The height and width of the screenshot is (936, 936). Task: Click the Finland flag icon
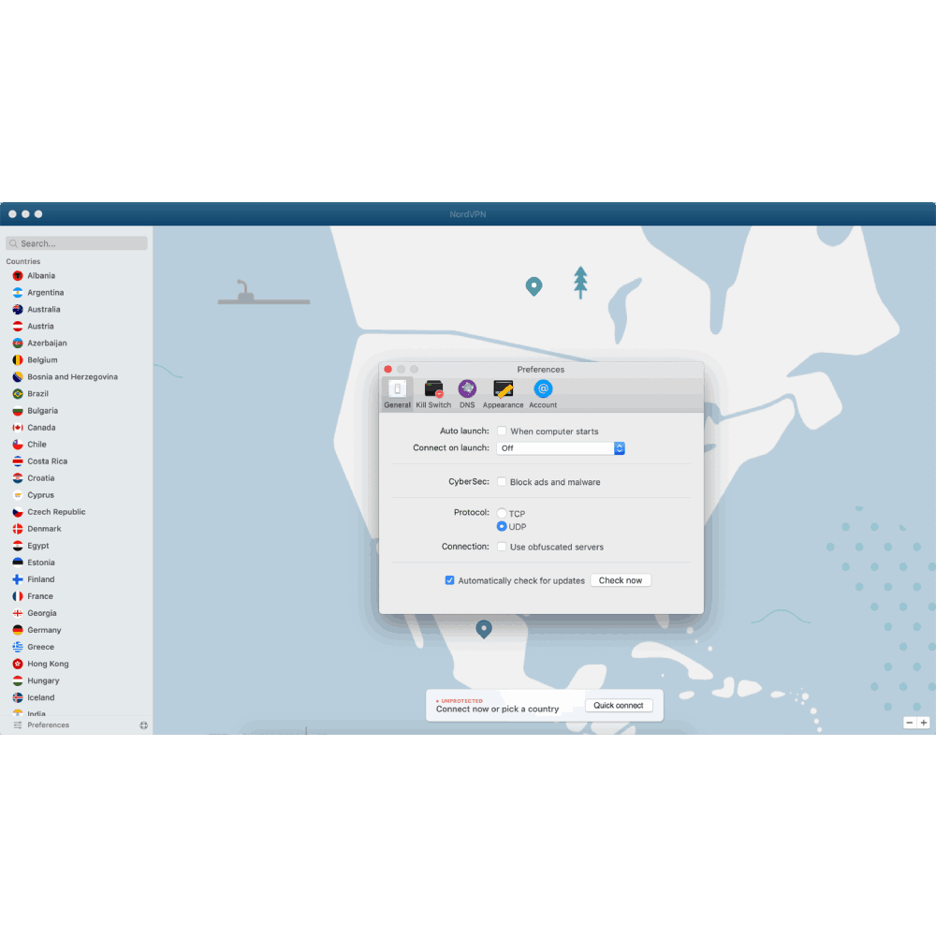tap(18, 579)
